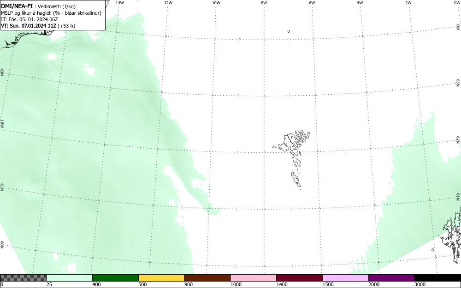Click the Shetland coastline outline
This screenshot has height=288, width=461.
coord(451,235)
